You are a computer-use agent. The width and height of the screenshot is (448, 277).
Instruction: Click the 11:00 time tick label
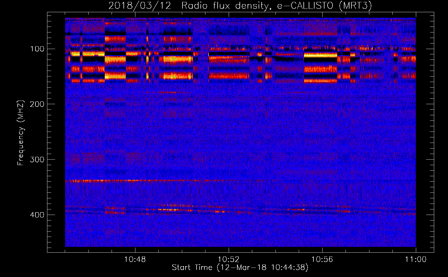click(x=416, y=260)
